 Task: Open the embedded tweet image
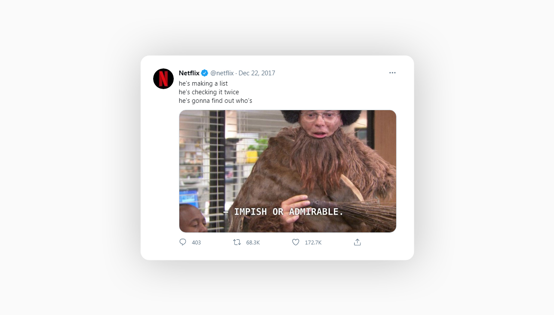[x=288, y=171]
